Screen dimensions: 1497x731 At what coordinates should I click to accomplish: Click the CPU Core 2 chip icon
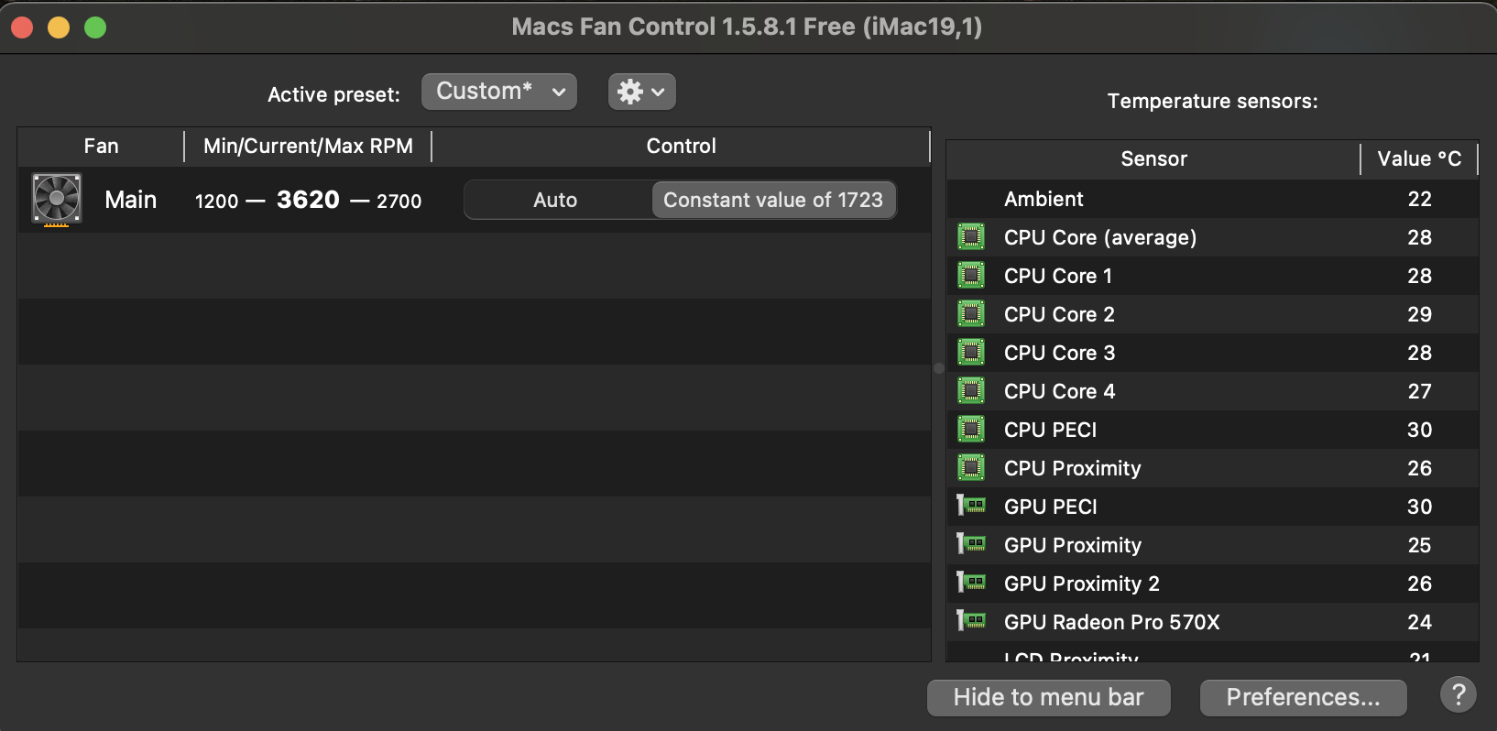click(x=971, y=314)
